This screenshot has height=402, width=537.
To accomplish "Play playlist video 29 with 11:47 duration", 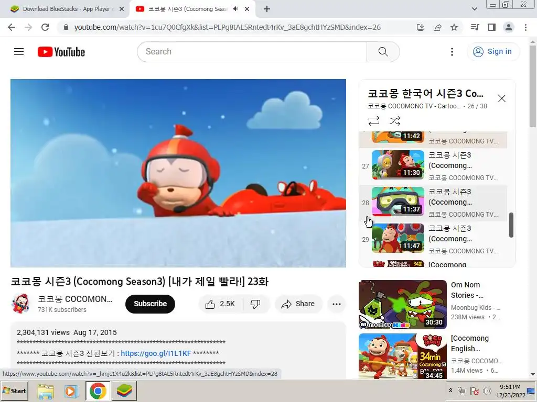I will (433, 239).
